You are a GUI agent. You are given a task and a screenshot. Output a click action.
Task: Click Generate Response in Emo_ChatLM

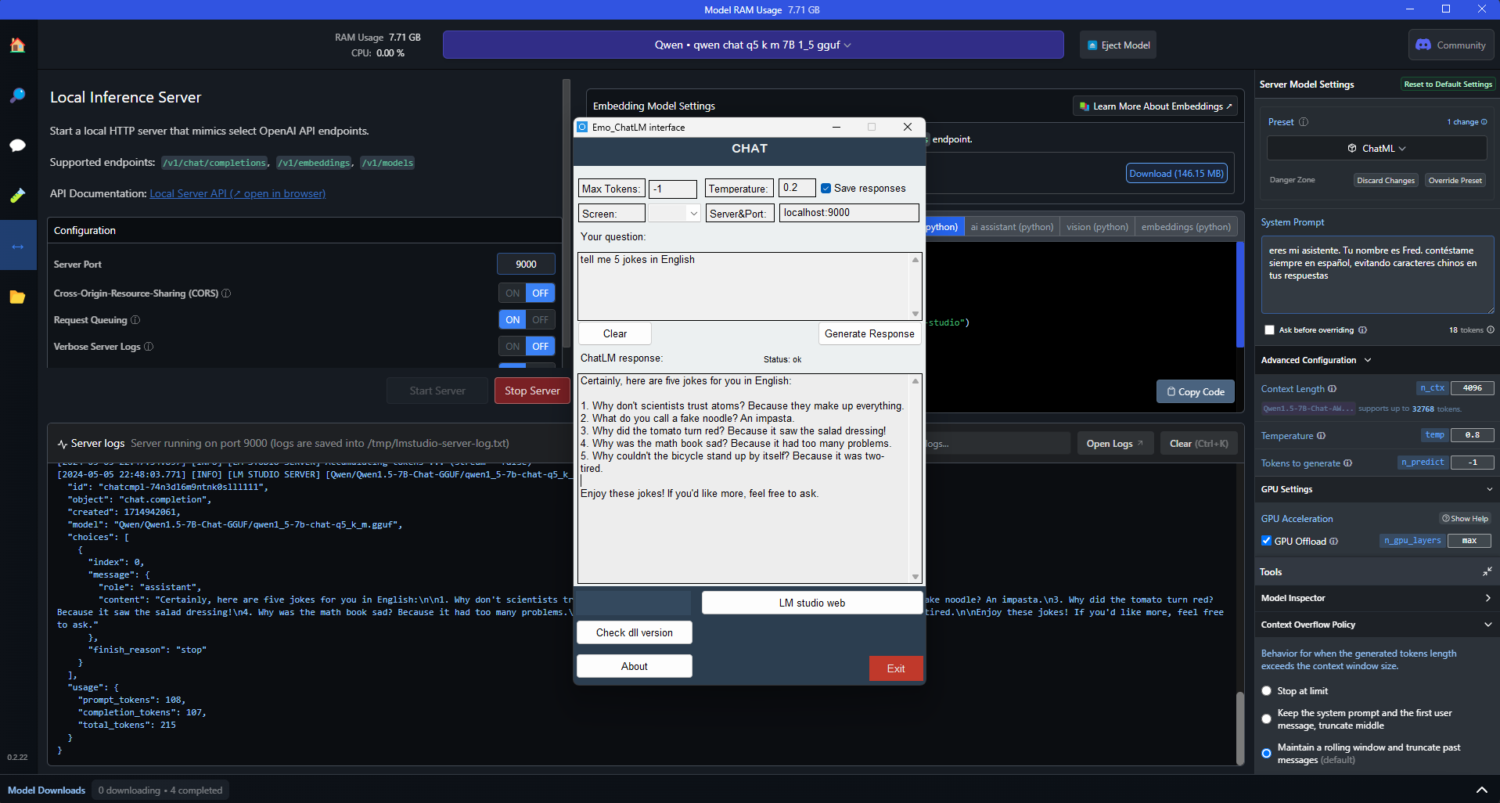click(869, 334)
